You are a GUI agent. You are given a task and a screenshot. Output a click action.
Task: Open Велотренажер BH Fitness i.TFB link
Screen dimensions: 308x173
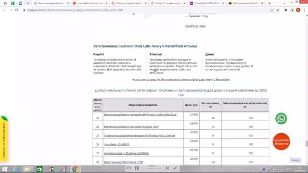123,162
